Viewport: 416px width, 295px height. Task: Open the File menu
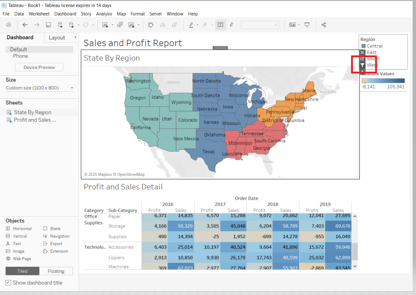[6, 14]
